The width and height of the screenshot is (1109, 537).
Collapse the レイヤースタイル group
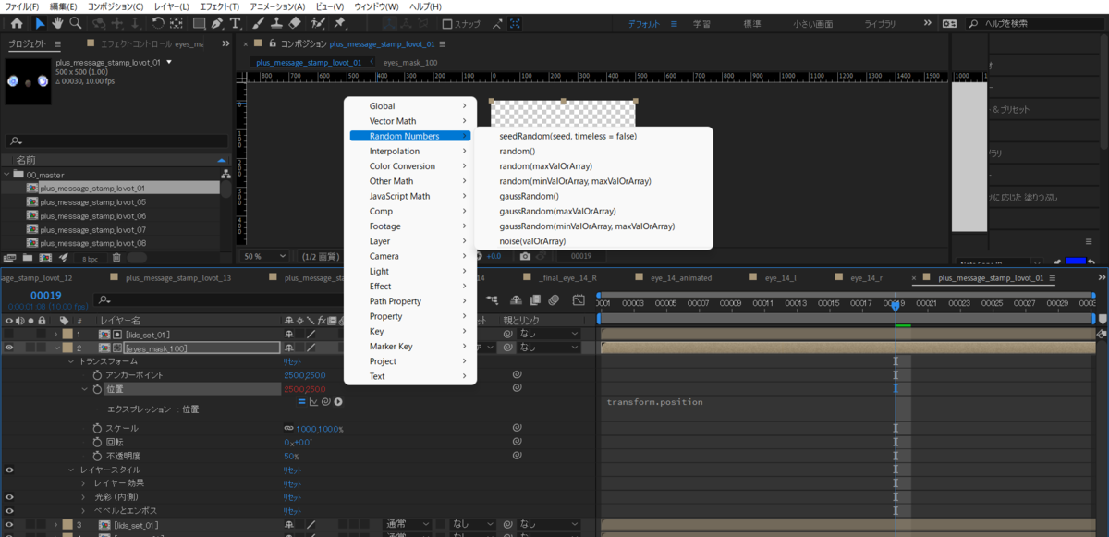[x=70, y=470]
